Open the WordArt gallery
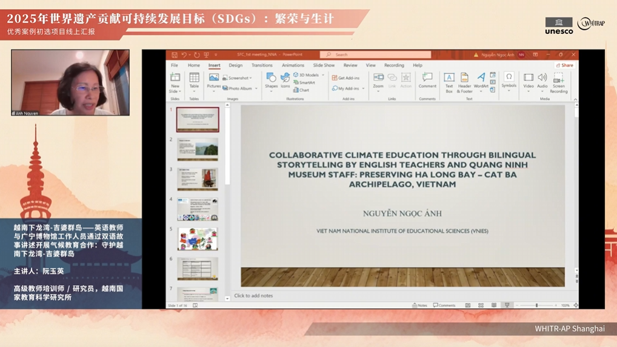Image resolution: width=617 pixels, height=347 pixels. coord(481,82)
